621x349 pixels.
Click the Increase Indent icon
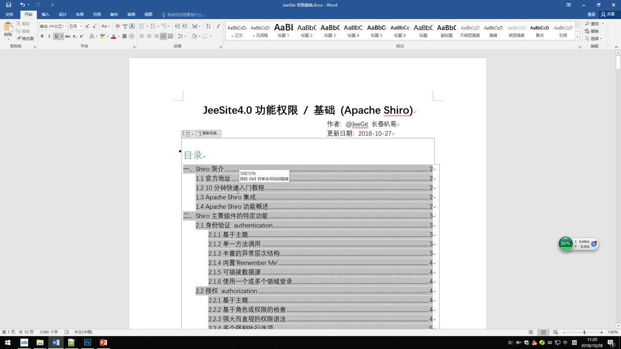pyautogui.click(x=185, y=26)
